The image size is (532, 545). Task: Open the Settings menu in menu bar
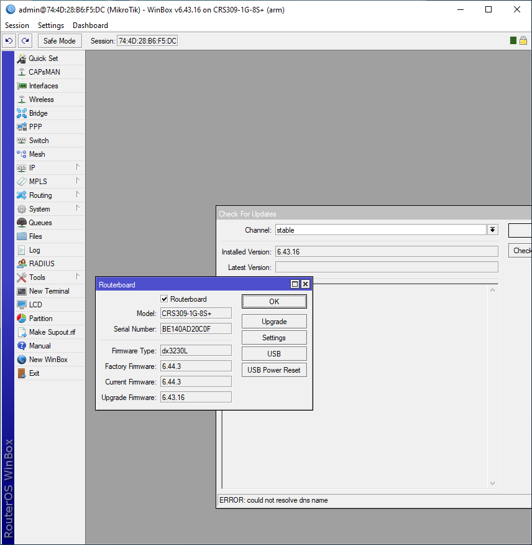51,26
